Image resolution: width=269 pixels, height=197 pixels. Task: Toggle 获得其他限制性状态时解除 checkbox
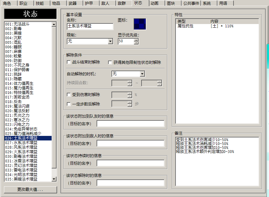(110, 62)
